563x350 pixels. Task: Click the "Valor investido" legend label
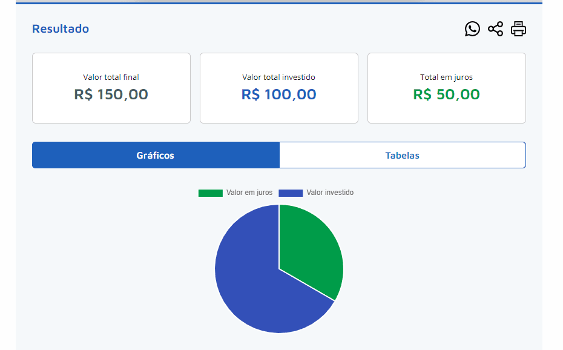[x=330, y=193]
